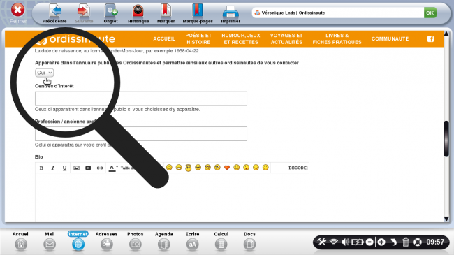Screen dimensions: 454x255
Task: Open the POÉSIE ET HISTOIRE menu
Action: 198,39
